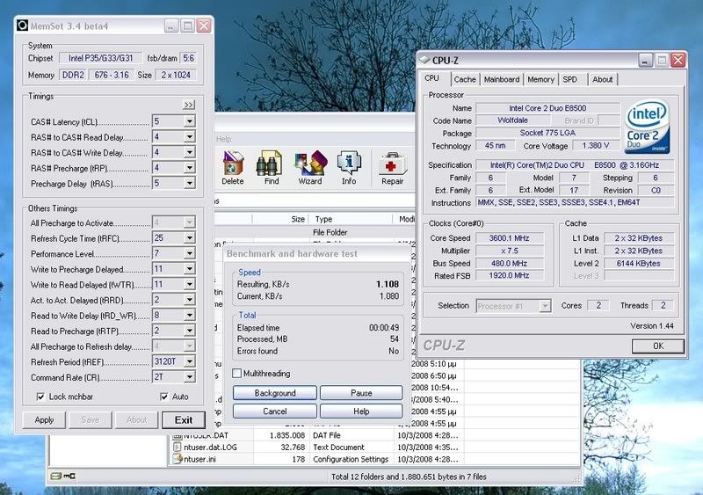Select the CPU tab in CPU-Z

[431, 78]
